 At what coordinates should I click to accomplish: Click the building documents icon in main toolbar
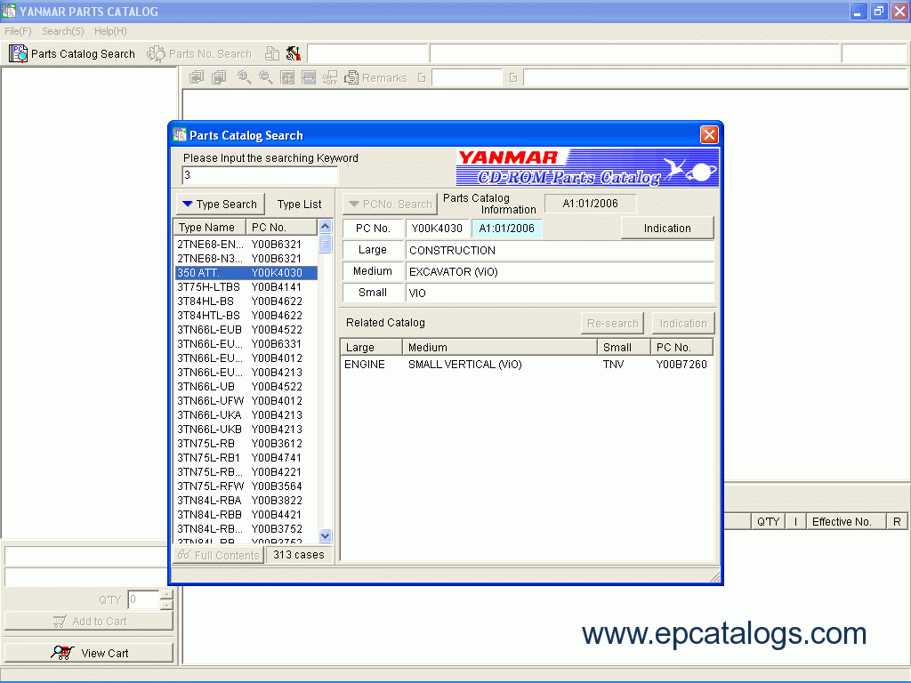272,54
